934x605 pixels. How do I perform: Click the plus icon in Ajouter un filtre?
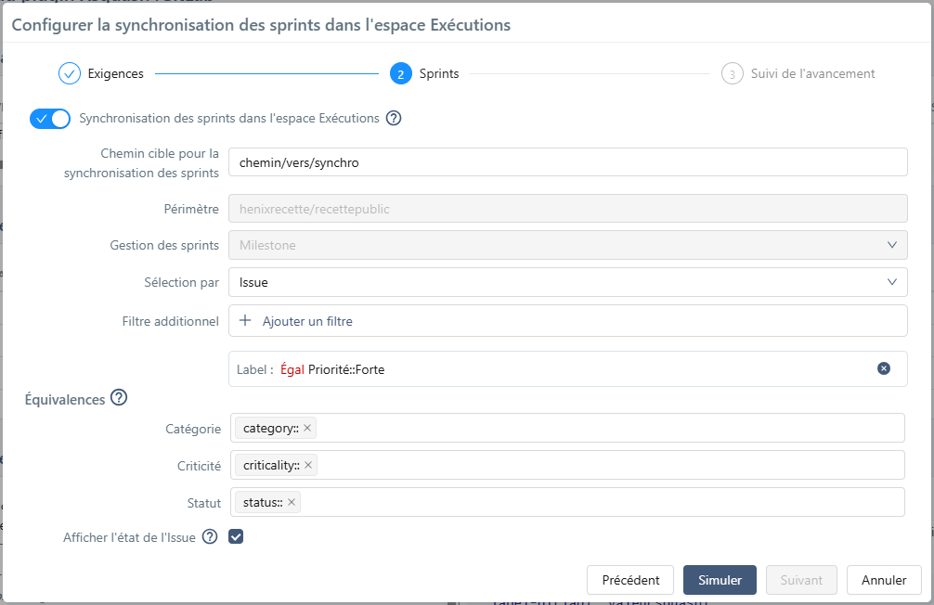(246, 321)
